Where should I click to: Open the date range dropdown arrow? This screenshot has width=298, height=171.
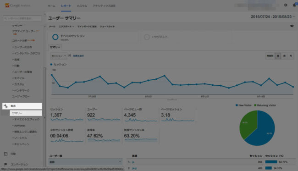pos(294,17)
